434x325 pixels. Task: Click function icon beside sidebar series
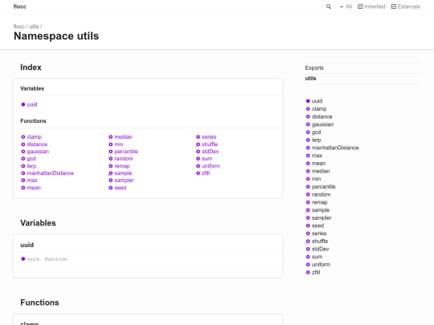tap(308, 234)
